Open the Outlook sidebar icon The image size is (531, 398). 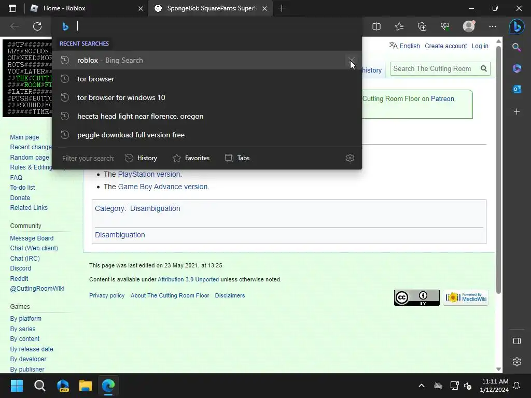click(516, 89)
